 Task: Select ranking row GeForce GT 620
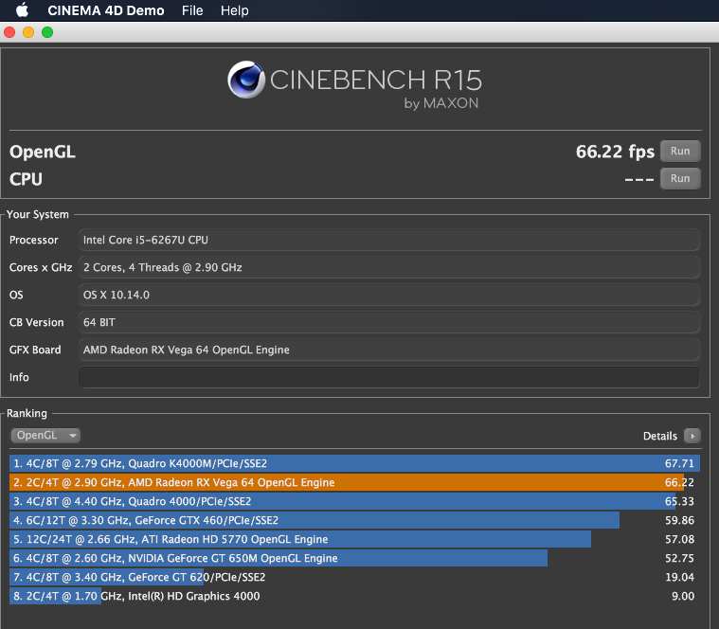coord(354,577)
